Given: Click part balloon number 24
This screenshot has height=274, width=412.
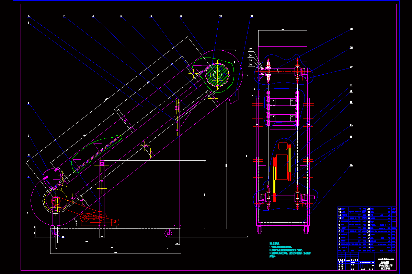Looking at the screenshot, I should (351, 125).
